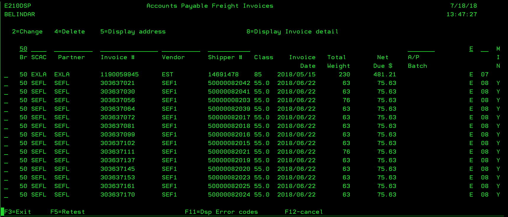This screenshot has height=217, width=508.
Task: Open error codes with F11=Dsp Error codes
Action: (x=221, y=212)
